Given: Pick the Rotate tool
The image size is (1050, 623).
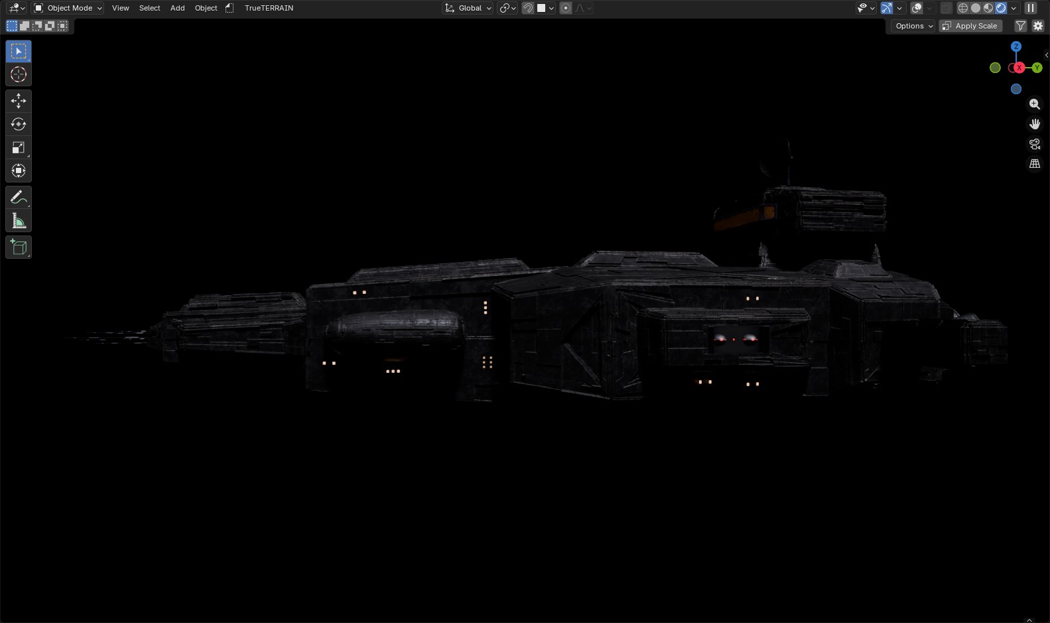Looking at the screenshot, I should point(19,124).
